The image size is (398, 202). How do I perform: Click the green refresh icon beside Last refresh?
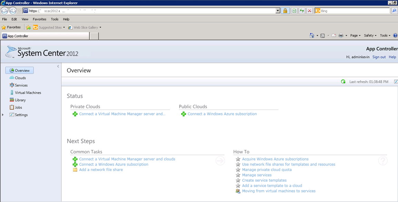[x=343, y=82]
